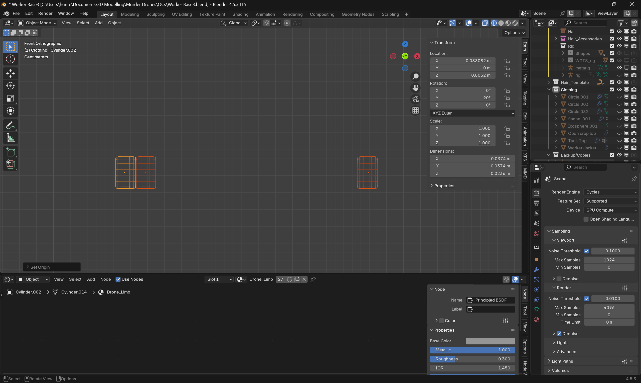Select the 3D Cursor tool
Screen dimensions: 641x383
(x=10, y=59)
